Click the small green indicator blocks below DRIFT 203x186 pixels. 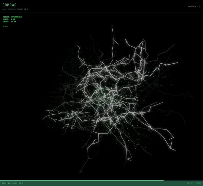click(x=5, y=26)
